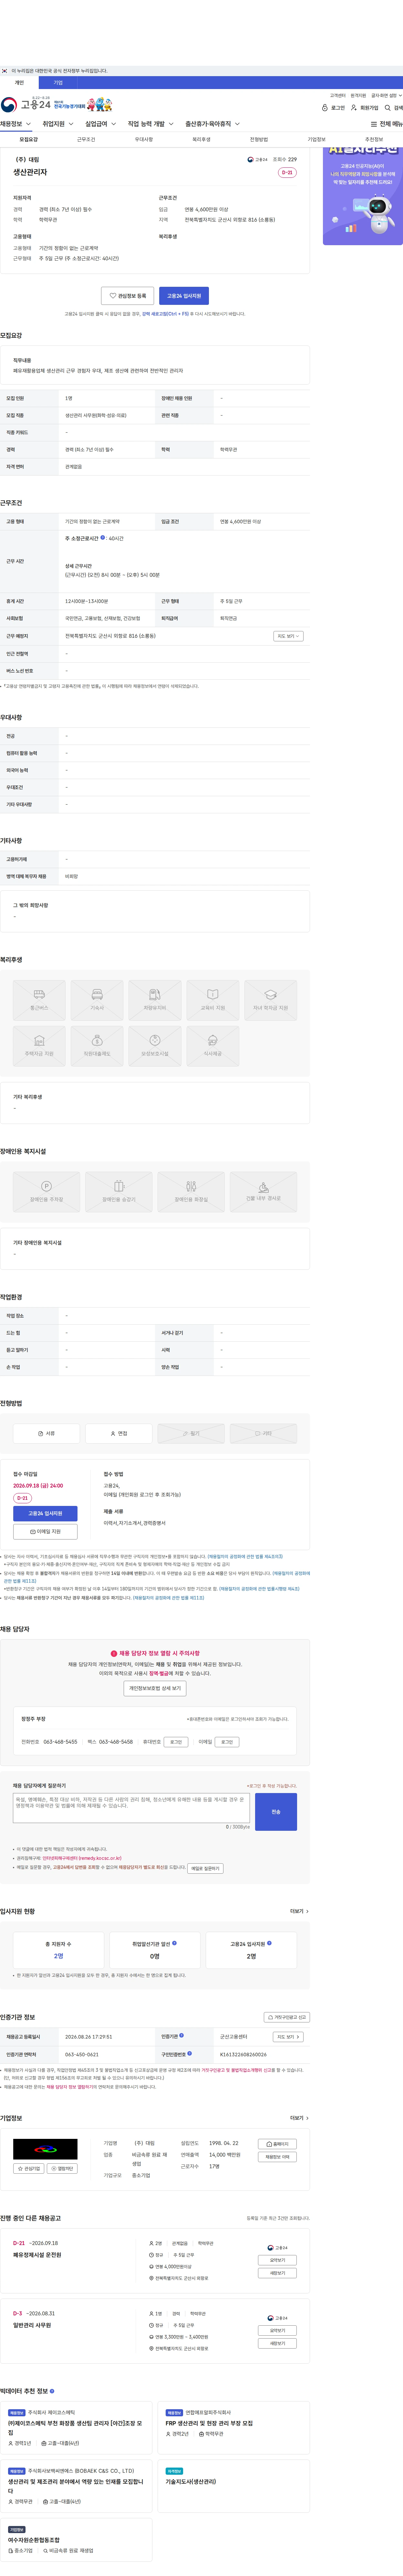This screenshot has width=403, height=2576.
Task: Click the company logo image
Action: [45, 2149]
